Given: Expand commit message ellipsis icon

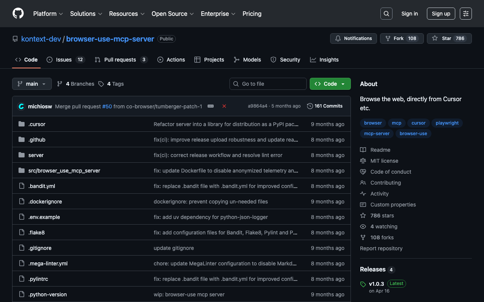Looking at the screenshot, I should click(x=211, y=106).
